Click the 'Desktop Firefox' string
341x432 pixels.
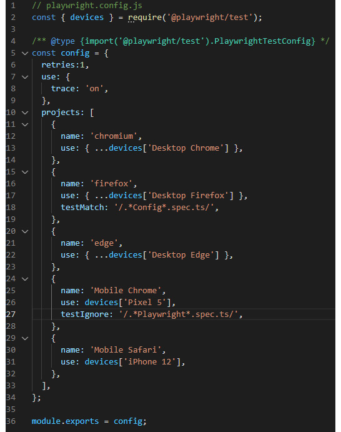point(189,196)
